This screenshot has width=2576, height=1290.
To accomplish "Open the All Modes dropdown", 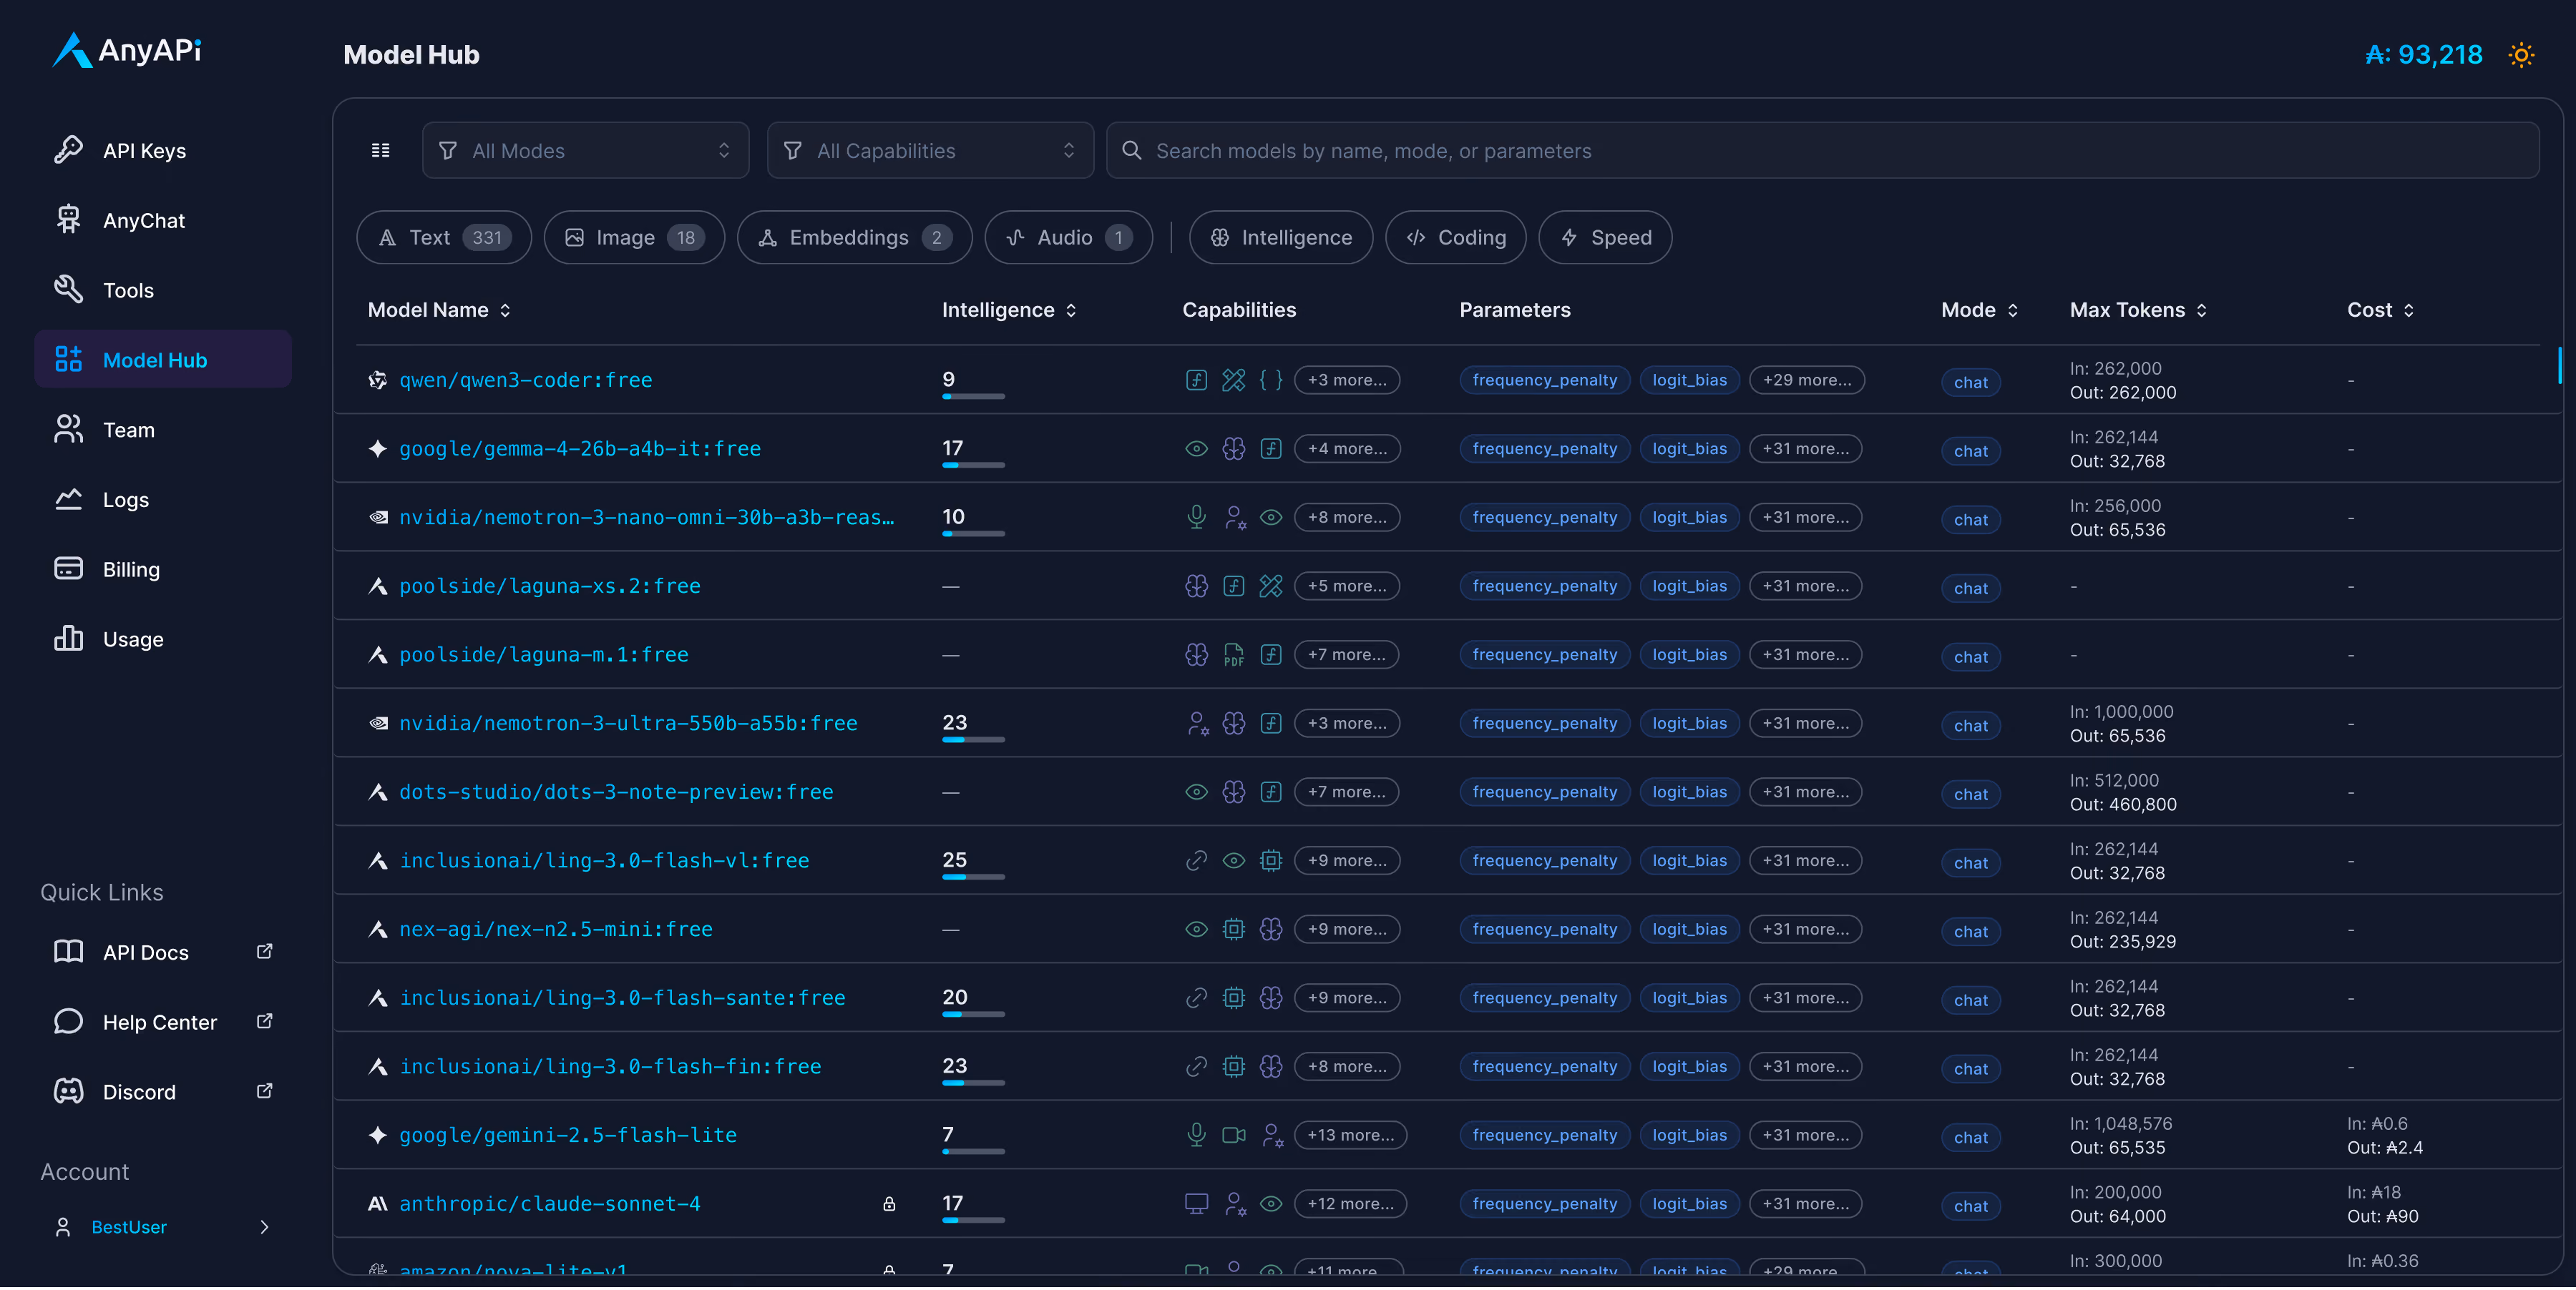I will click(x=585, y=150).
